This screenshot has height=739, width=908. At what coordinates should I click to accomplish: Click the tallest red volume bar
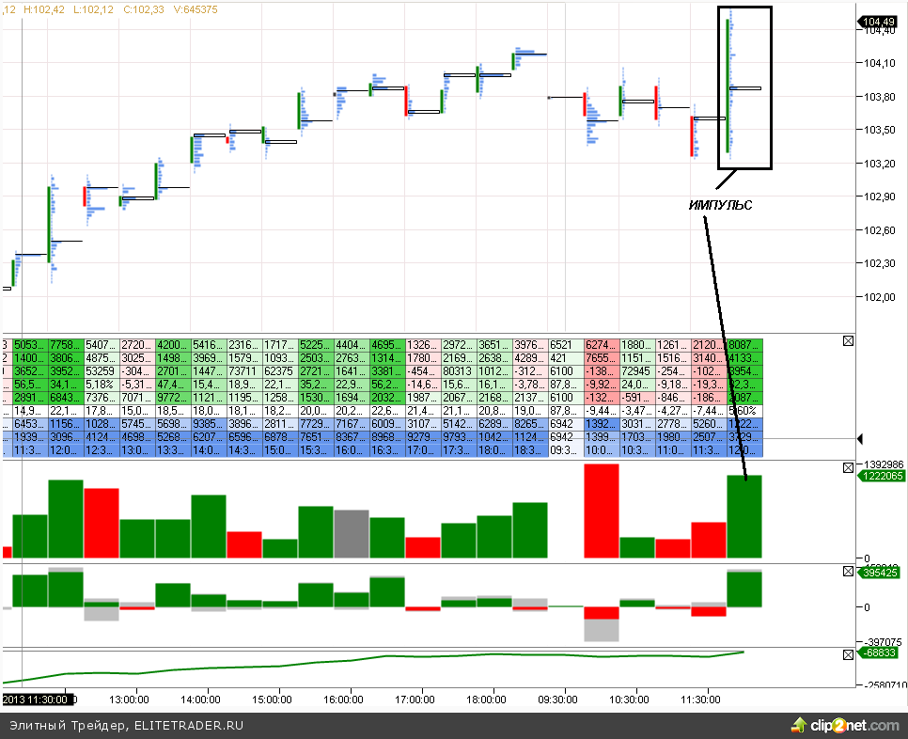click(x=602, y=511)
